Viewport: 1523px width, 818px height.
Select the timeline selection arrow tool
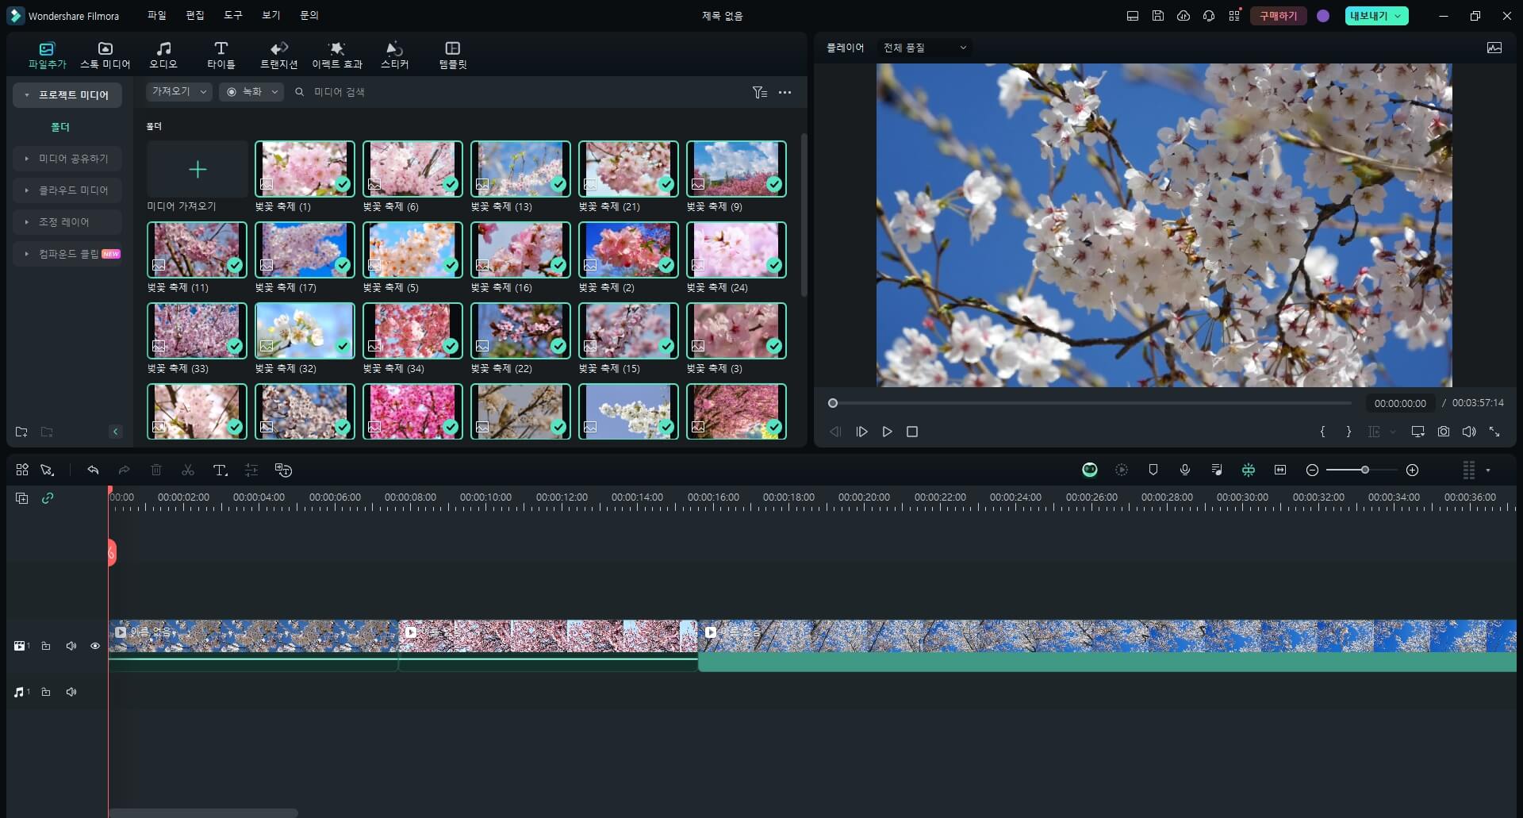(48, 470)
